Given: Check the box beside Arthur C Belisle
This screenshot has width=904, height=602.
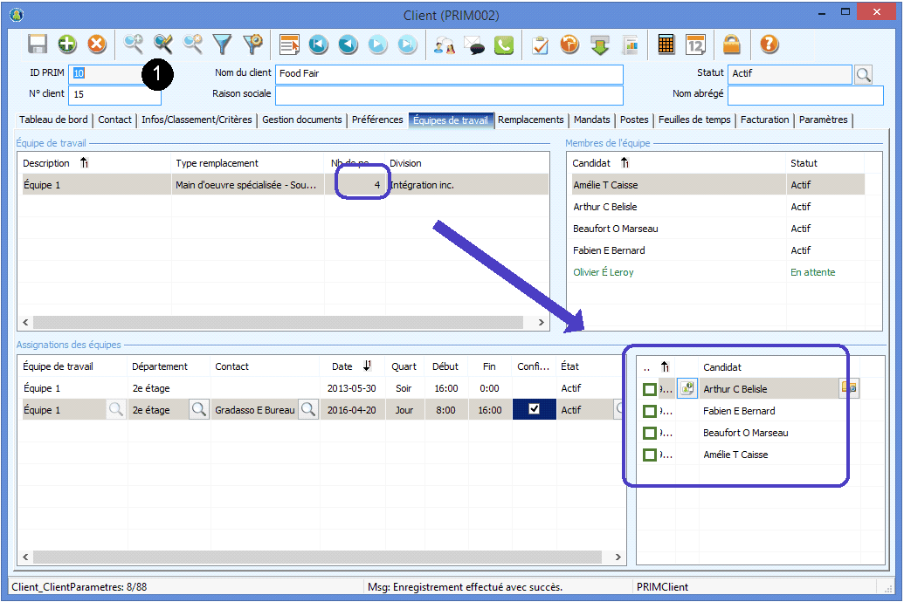Looking at the screenshot, I should (x=650, y=389).
